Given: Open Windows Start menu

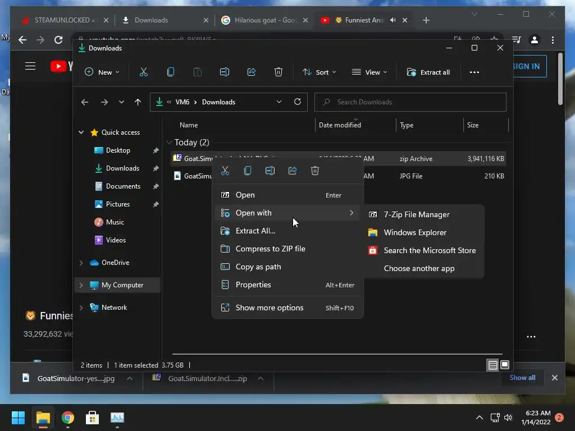Looking at the screenshot, I should (18, 418).
